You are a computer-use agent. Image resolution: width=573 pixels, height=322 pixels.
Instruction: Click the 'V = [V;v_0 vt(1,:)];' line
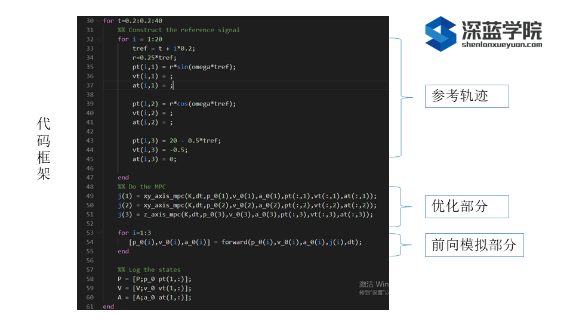click(155, 288)
